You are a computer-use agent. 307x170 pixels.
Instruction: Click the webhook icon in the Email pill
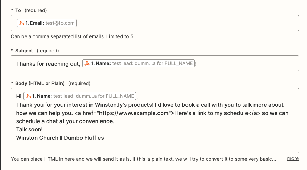point(21,23)
